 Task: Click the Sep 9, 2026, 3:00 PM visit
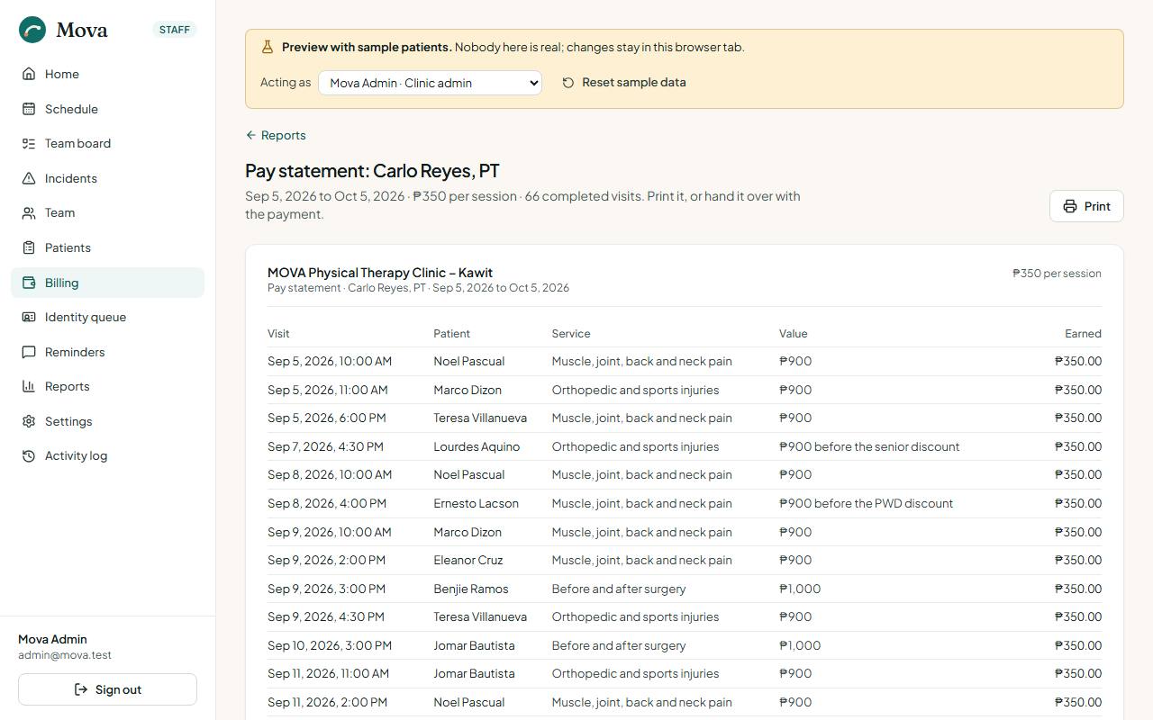click(326, 589)
